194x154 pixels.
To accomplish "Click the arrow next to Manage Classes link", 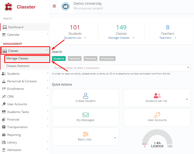I will pyautogui.click(x=133, y=38).
